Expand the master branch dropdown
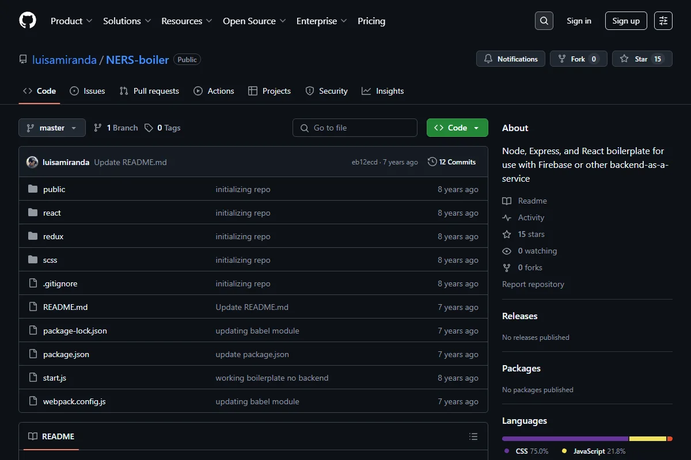This screenshot has height=460, width=691. [x=52, y=128]
